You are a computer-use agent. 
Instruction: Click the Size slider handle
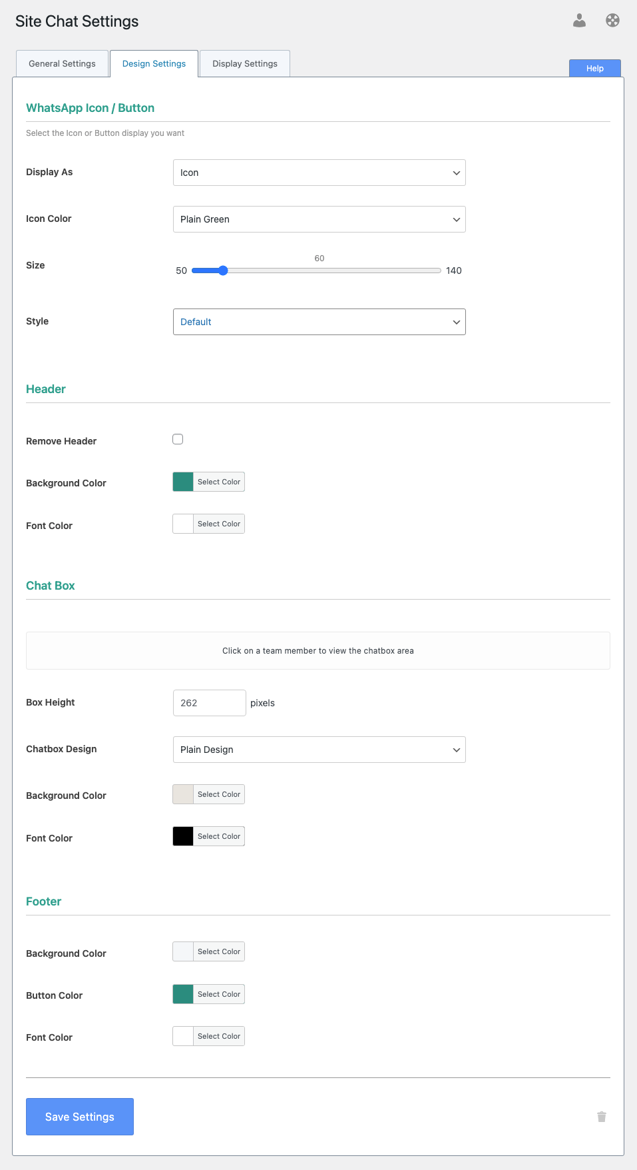223,271
